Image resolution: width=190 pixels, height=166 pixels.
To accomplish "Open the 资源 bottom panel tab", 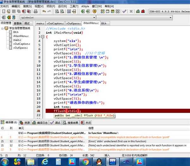I will coord(25,123).
